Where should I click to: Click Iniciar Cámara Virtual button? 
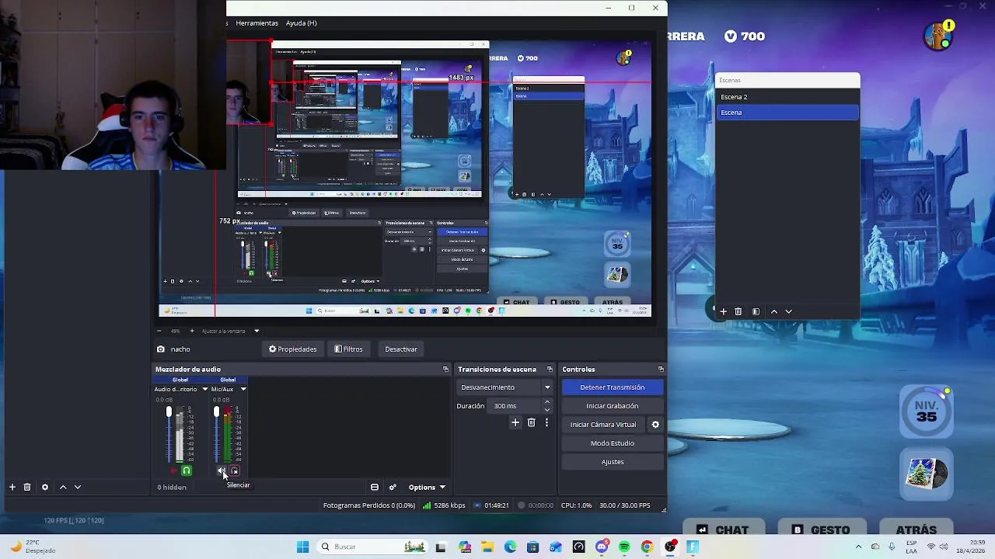coord(603,424)
